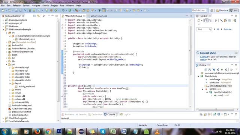
Task: Click the green Run button in toolbar
Action: tap(70, 10)
